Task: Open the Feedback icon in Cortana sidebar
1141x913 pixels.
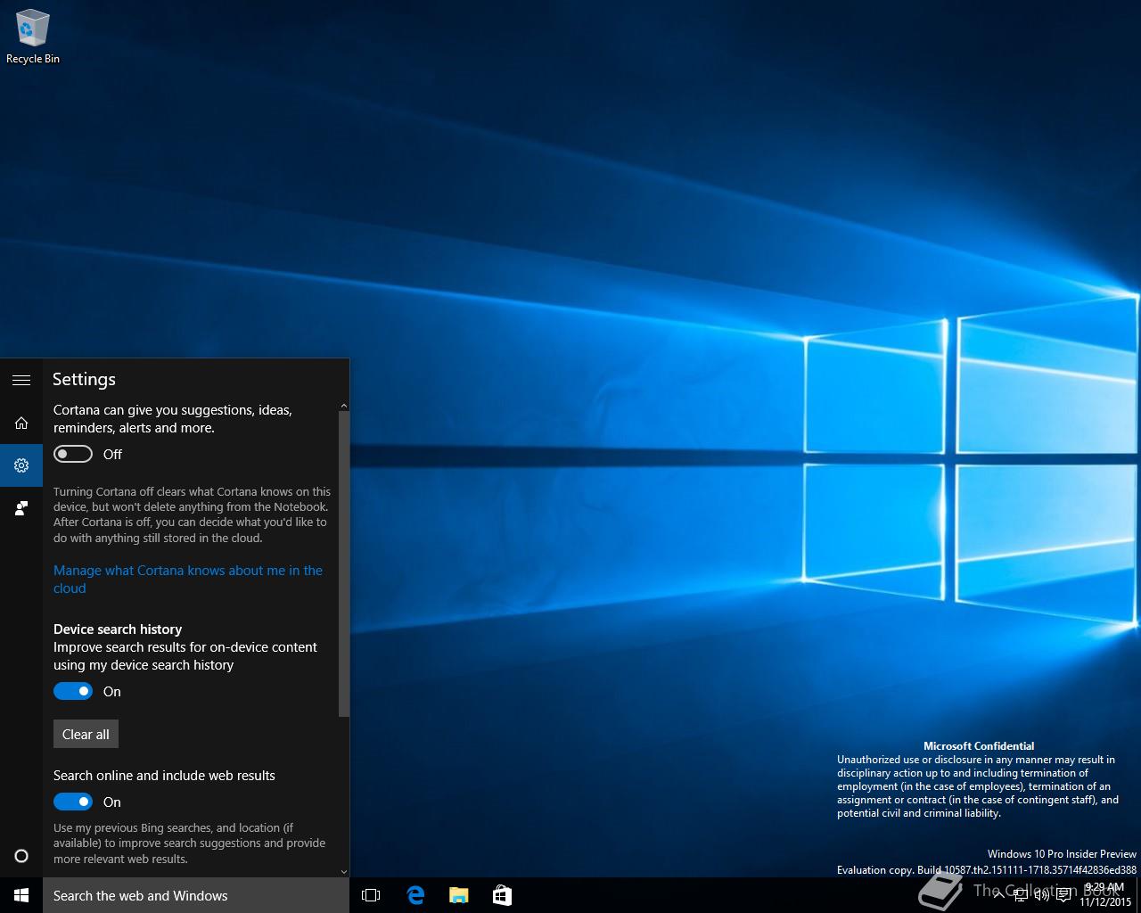Action: pos(21,508)
